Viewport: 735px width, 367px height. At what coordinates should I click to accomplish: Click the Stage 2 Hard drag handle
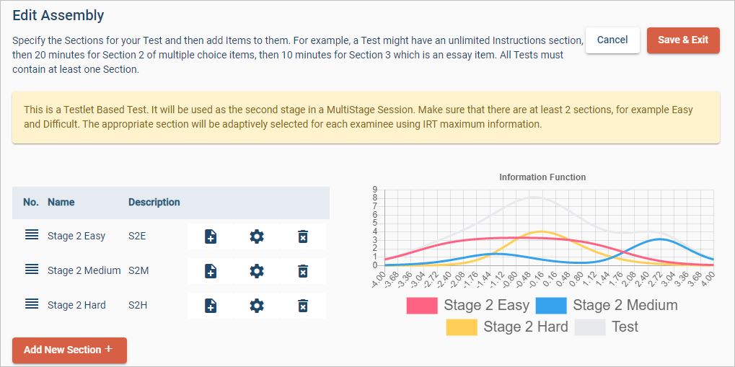[32, 304]
